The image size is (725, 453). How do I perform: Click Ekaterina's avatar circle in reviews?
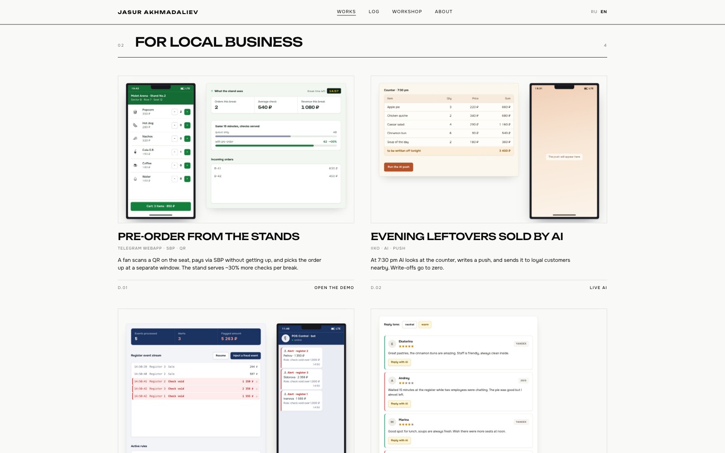pos(392,344)
